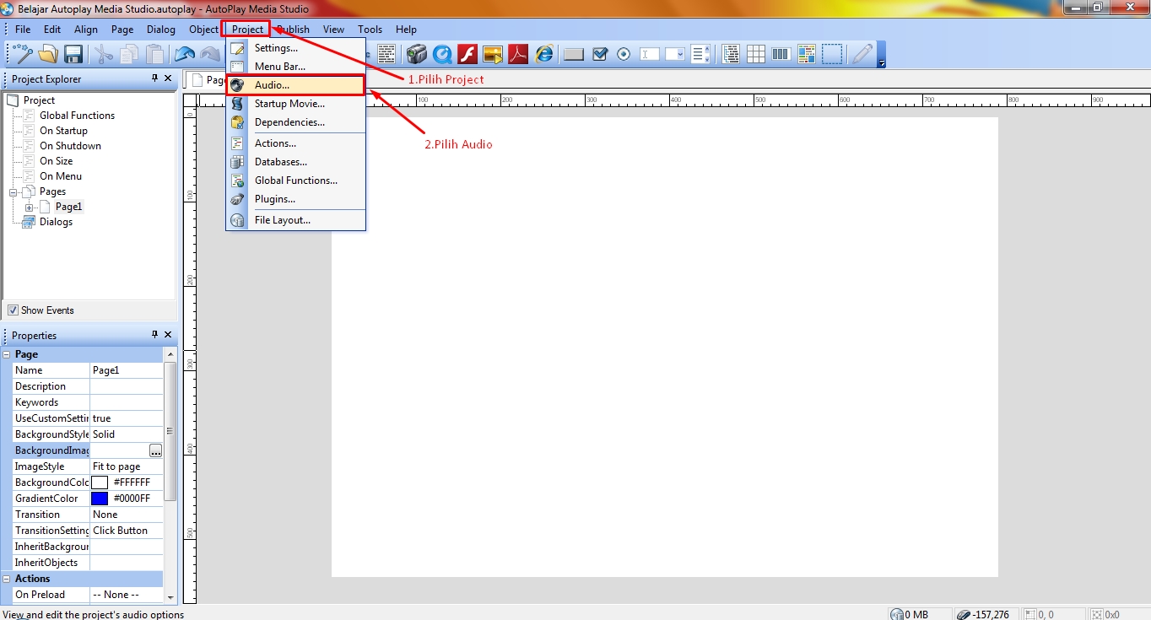Toggle the Properties panel pin
This screenshot has height=620, width=1151.
pyautogui.click(x=154, y=335)
